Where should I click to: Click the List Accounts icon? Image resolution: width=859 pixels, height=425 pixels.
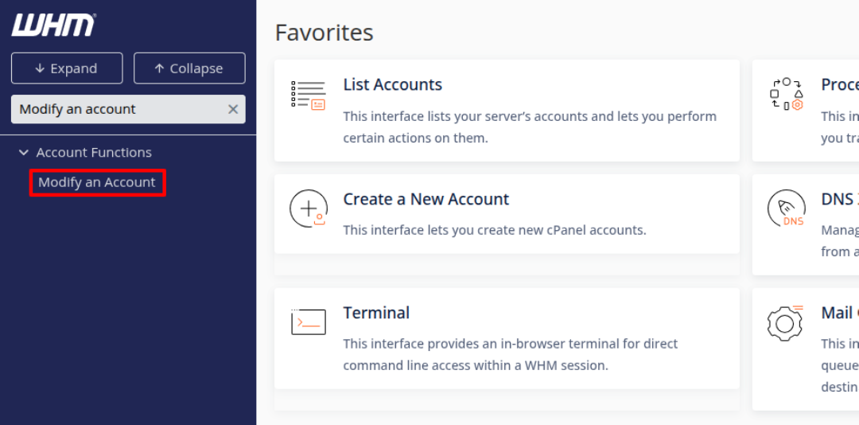[309, 95]
